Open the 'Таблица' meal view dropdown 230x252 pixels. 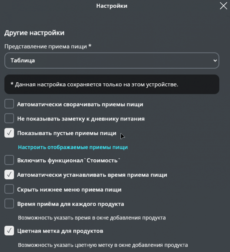(111, 60)
